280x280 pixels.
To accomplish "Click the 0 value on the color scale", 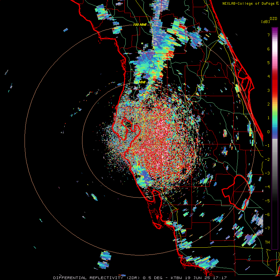I will coord(268,132).
